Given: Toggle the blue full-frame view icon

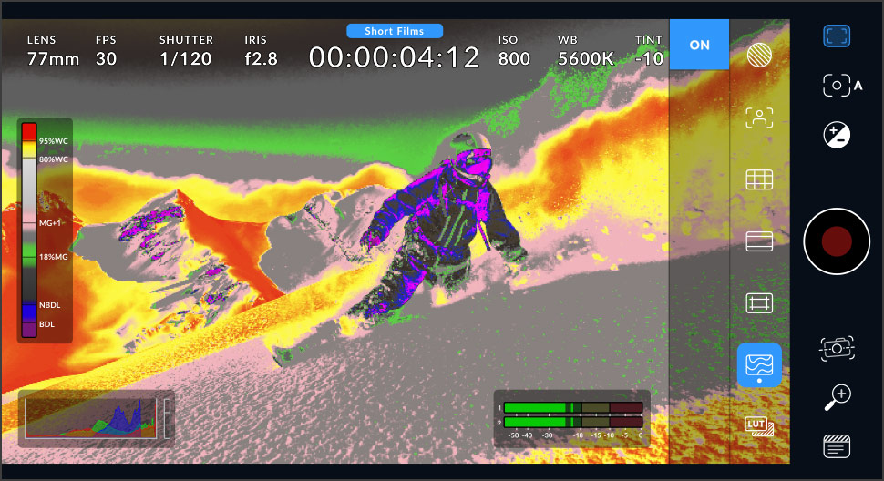Looking at the screenshot, I should pos(837,36).
